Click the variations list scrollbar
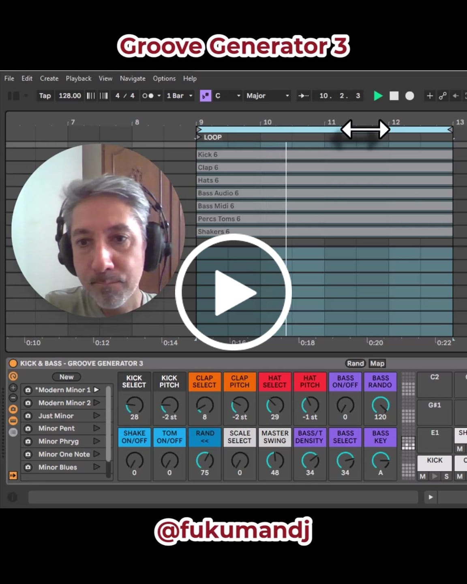 coord(109,432)
